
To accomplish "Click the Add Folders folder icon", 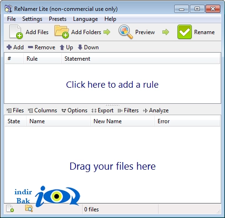I will pos(62,32).
